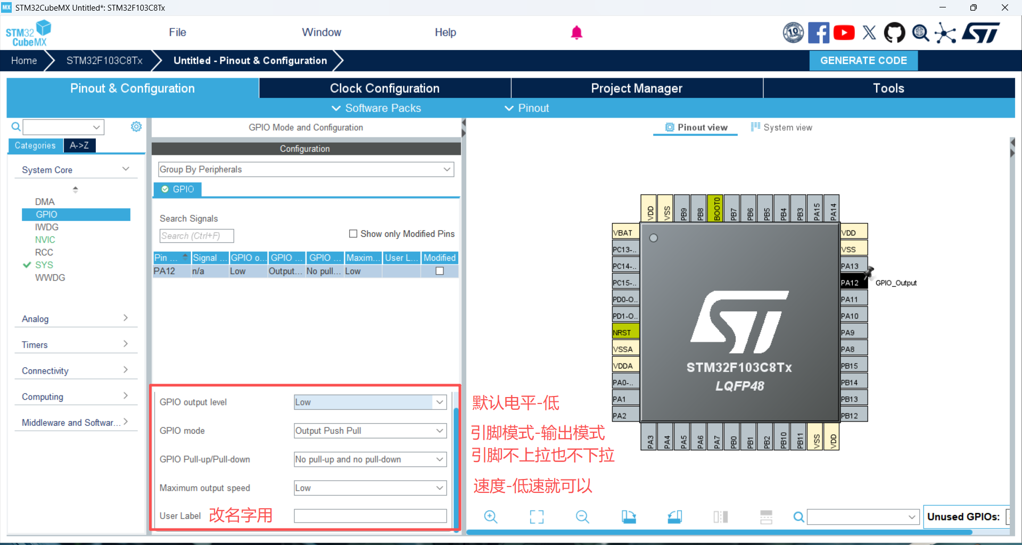This screenshot has height=545, width=1022.
Task: Zoom out on the pinout view
Action: [582, 517]
